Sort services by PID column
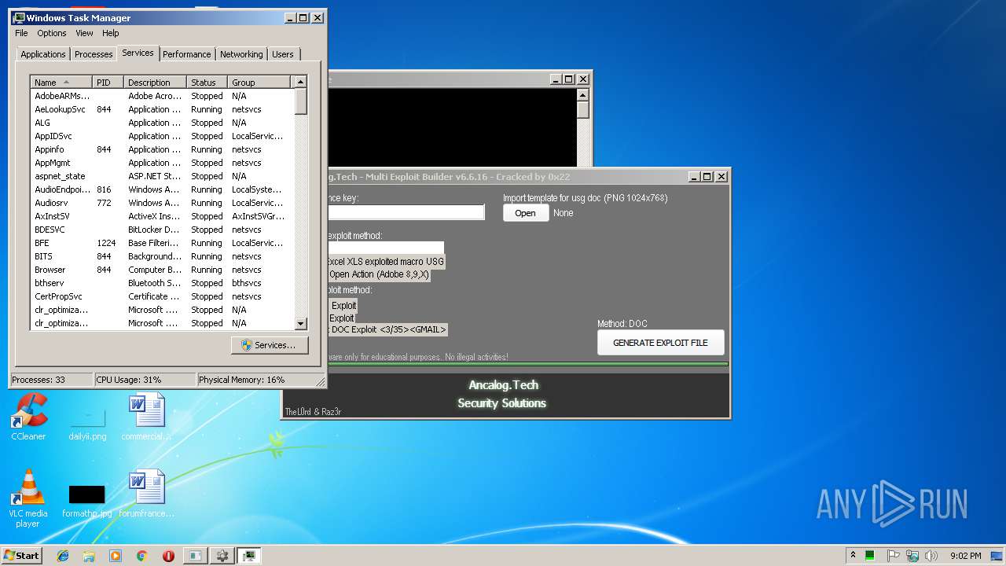 (x=108, y=82)
